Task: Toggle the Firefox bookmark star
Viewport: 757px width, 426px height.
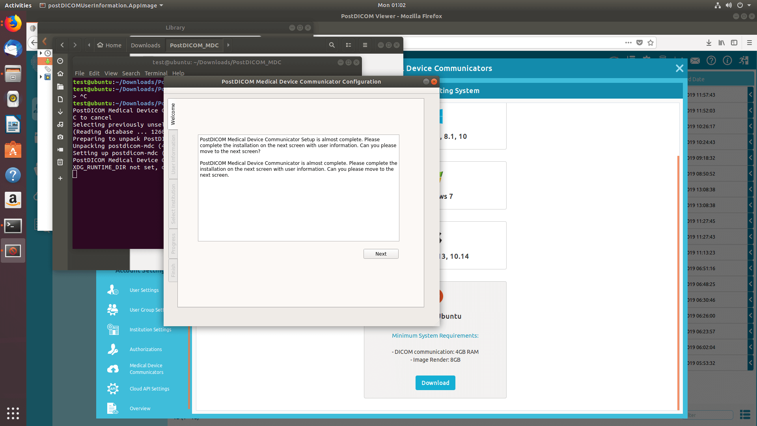Action: point(651,43)
